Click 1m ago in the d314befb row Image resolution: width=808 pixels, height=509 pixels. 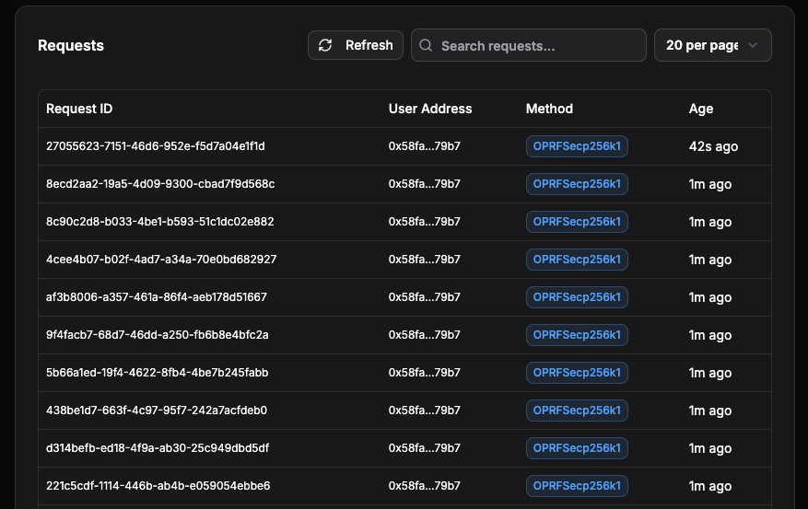pos(710,449)
